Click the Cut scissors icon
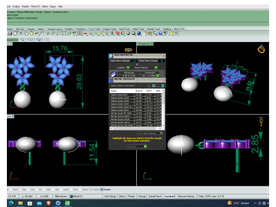Image resolution: width=276 pixels, height=207 pixels. [x=21, y=33]
